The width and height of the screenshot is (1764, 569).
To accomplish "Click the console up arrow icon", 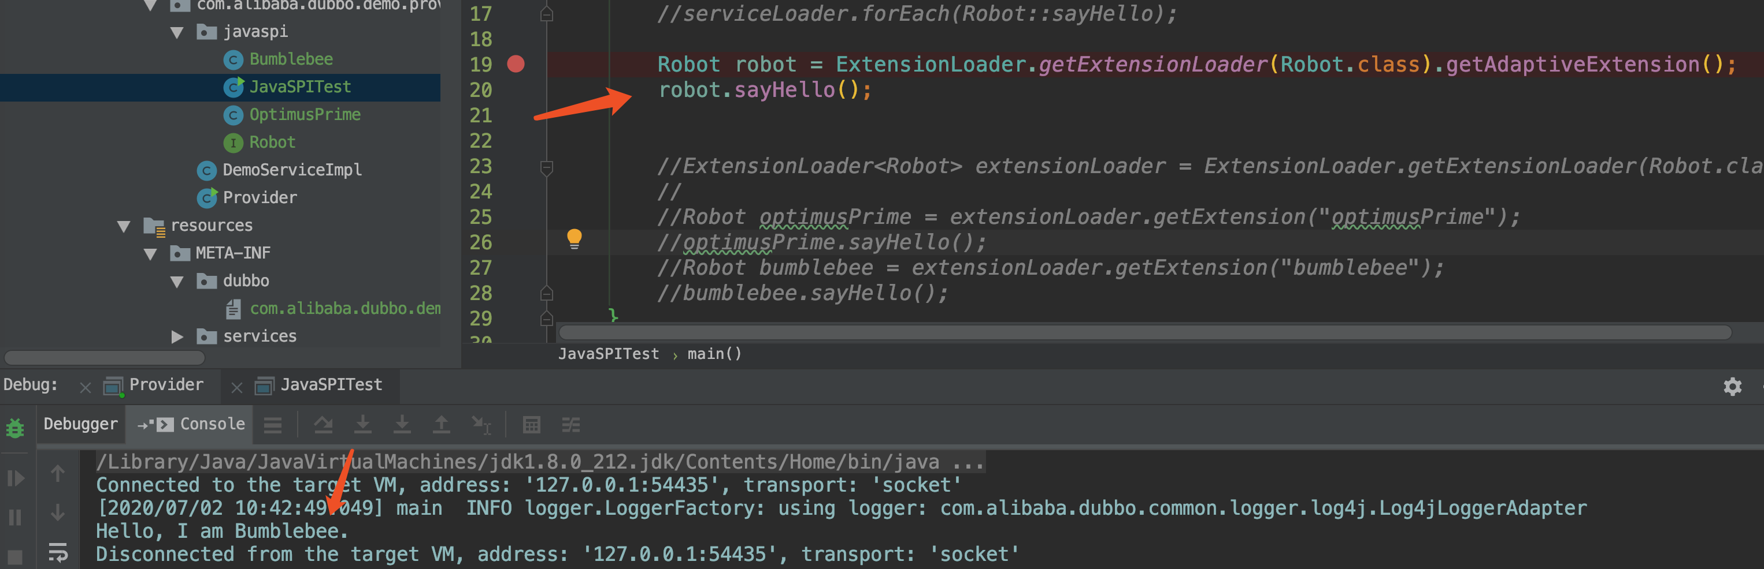I will click(x=58, y=473).
